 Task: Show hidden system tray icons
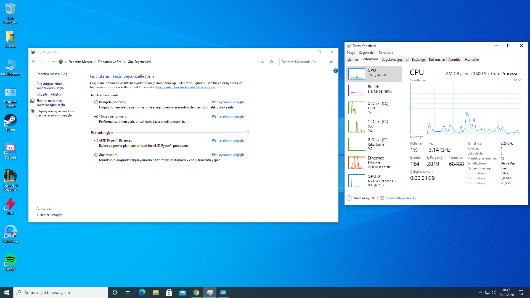click(x=480, y=292)
